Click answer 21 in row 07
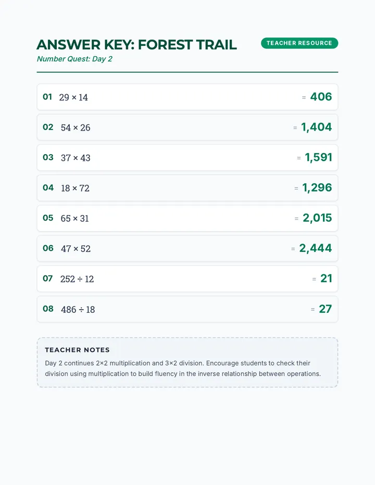 point(327,279)
